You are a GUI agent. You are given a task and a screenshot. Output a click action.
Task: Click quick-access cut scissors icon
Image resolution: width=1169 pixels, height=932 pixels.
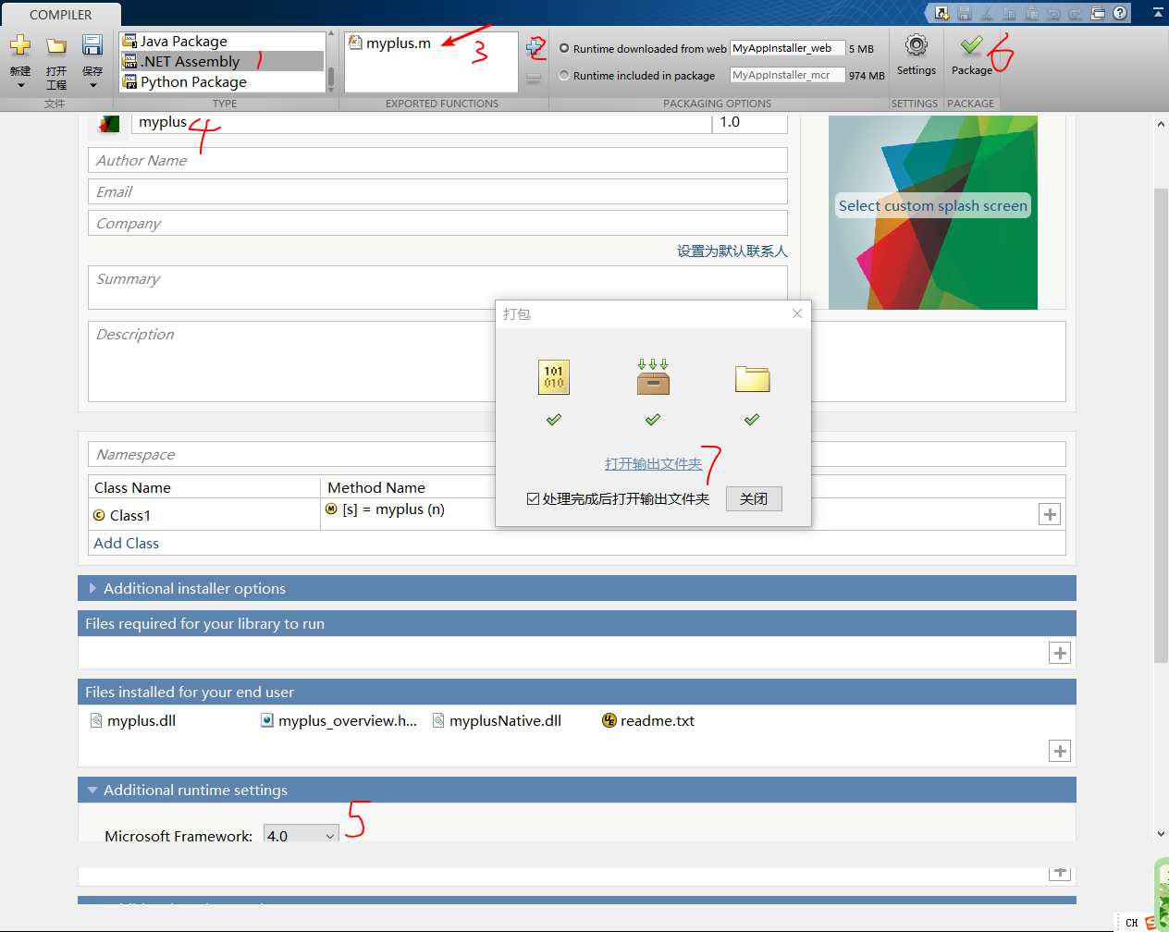click(x=987, y=13)
